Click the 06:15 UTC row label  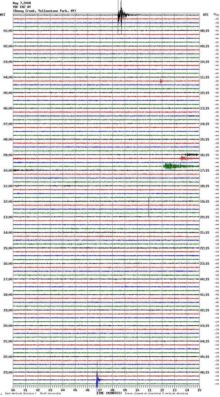tap(205, 372)
